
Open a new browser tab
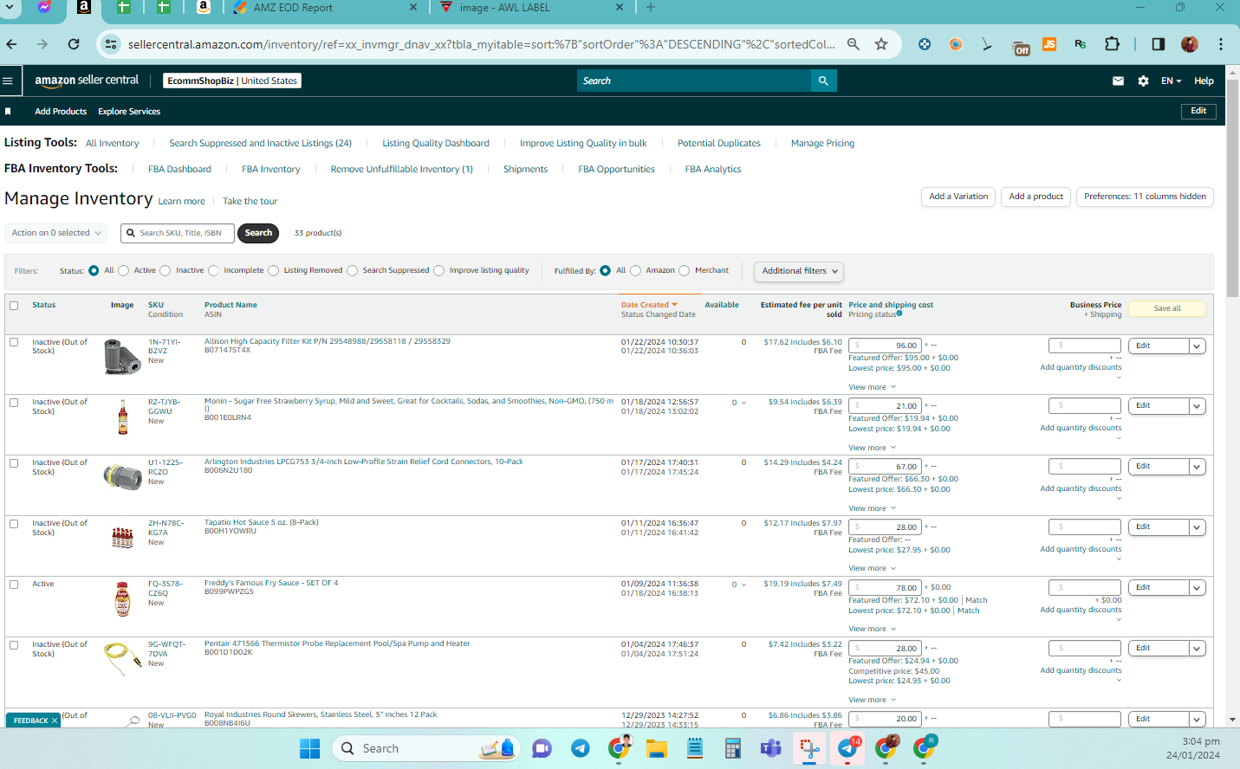[x=651, y=8]
